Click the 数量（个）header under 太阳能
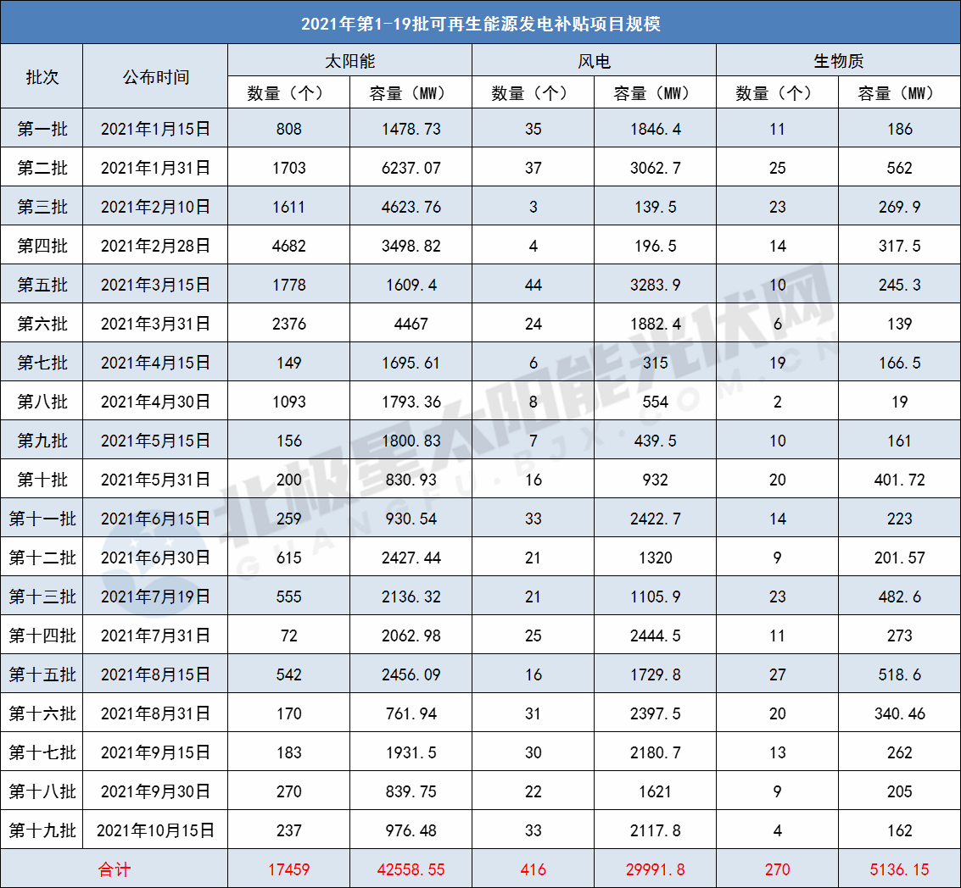The width and height of the screenshot is (961, 888). click(x=288, y=91)
